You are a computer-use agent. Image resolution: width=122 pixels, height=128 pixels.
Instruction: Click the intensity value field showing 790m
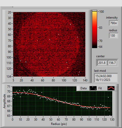click(x=114, y=23)
